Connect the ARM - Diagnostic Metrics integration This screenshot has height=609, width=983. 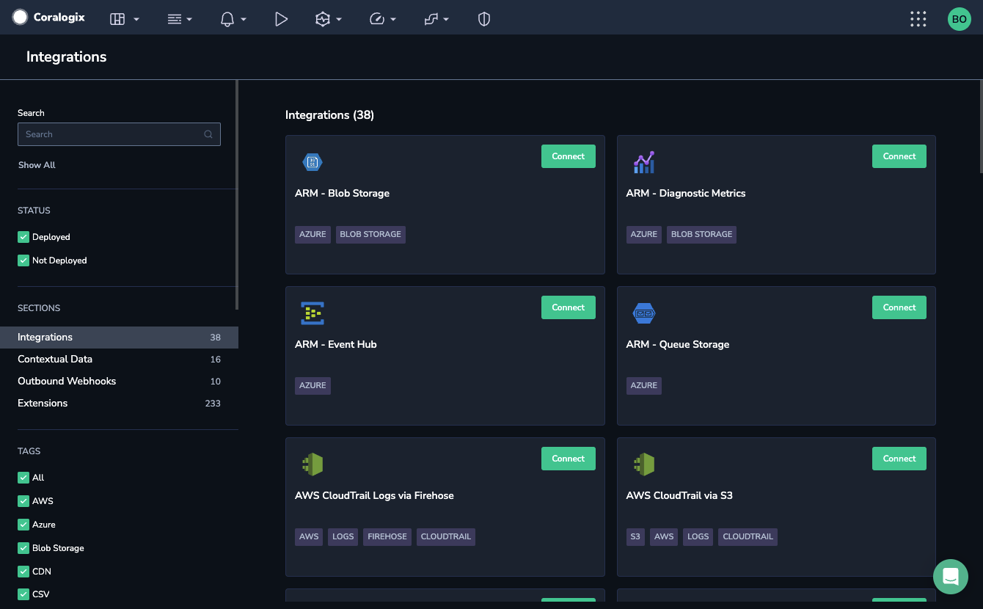pos(899,156)
